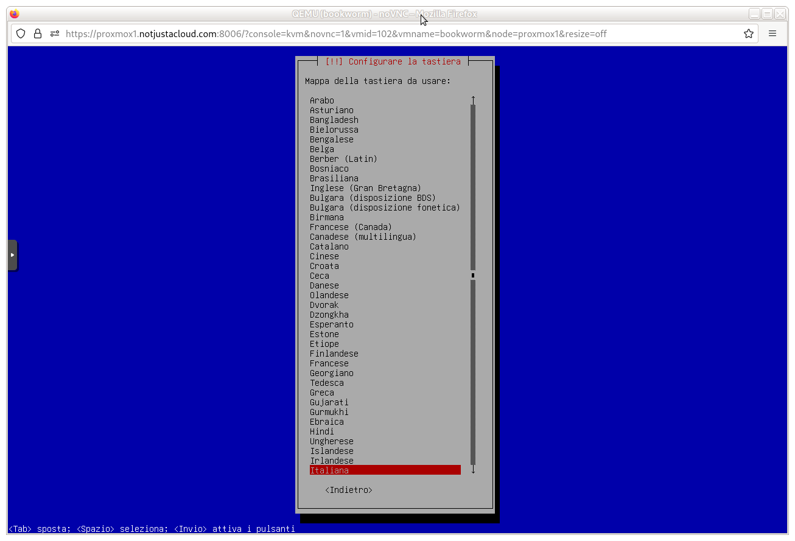The height and width of the screenshot is (541, 795).
Task: Choose Bielorussa keyboard layout
Action: pyautogui.click(x=334, y=130)
